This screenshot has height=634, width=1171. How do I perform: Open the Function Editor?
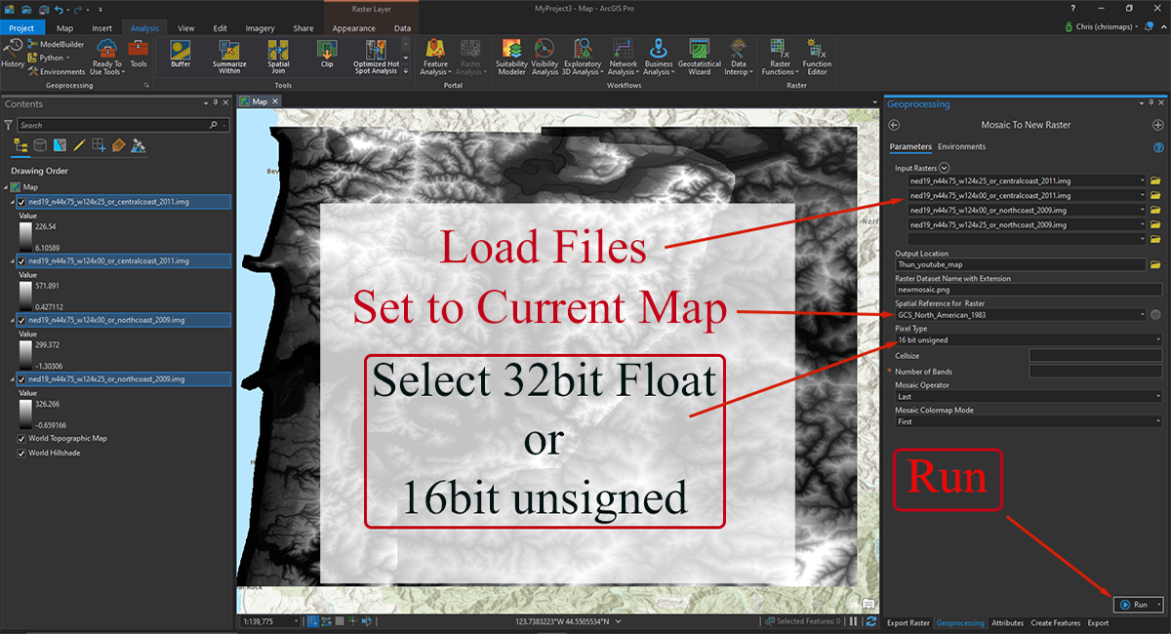coord(817,57)
